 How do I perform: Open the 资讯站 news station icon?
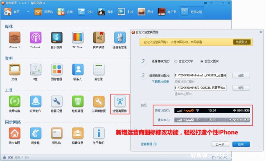point(56,133)
